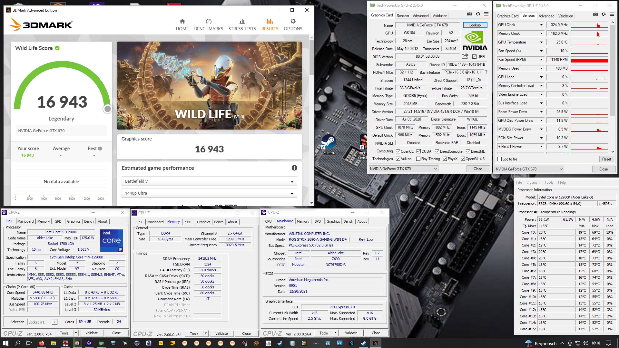Viewport: 619px width, 348px height.
Task: Open Mainboard tab in left CPU-Z window
Action: pos(25,221)
